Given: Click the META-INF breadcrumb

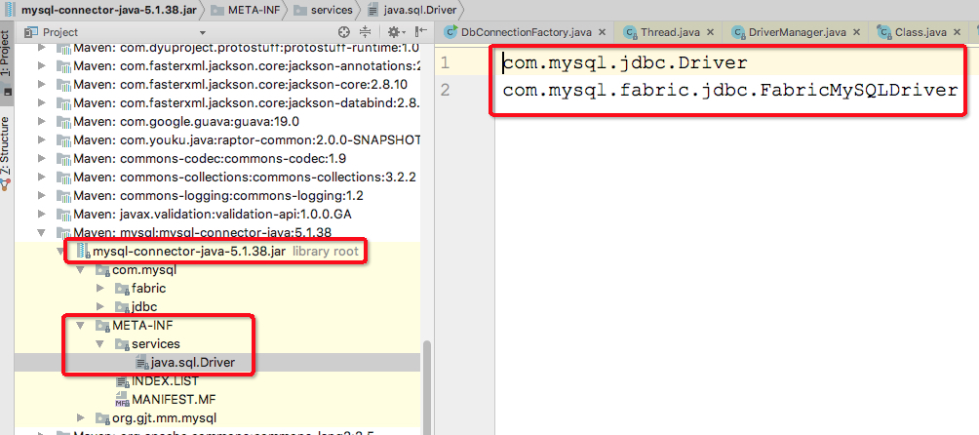Looking at the screenshot, I should (x=245, y=10).
